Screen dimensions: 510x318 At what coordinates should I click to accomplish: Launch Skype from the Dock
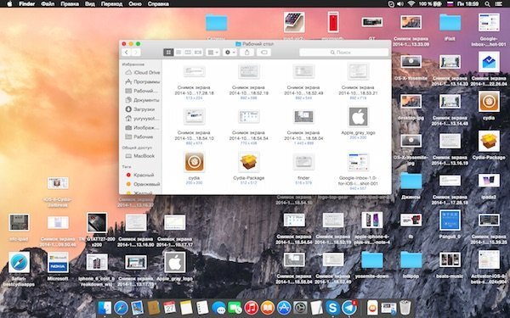pyautogui.click(x=332, y=308)
